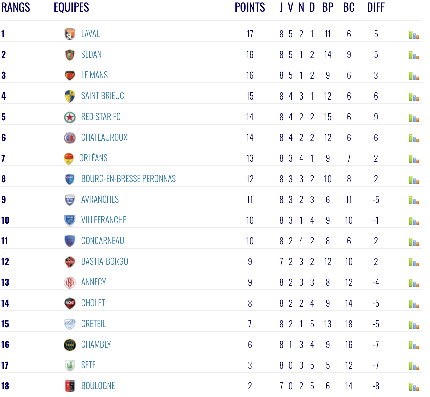This screenshot has width=430, height=397.
Task: Open the BASTIA-BORGO team link
Action: 105,262
